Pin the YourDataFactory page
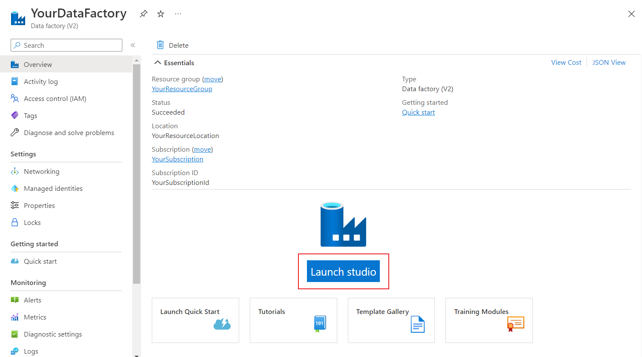Viewport: 642px width, 357px height. point(143,14)
